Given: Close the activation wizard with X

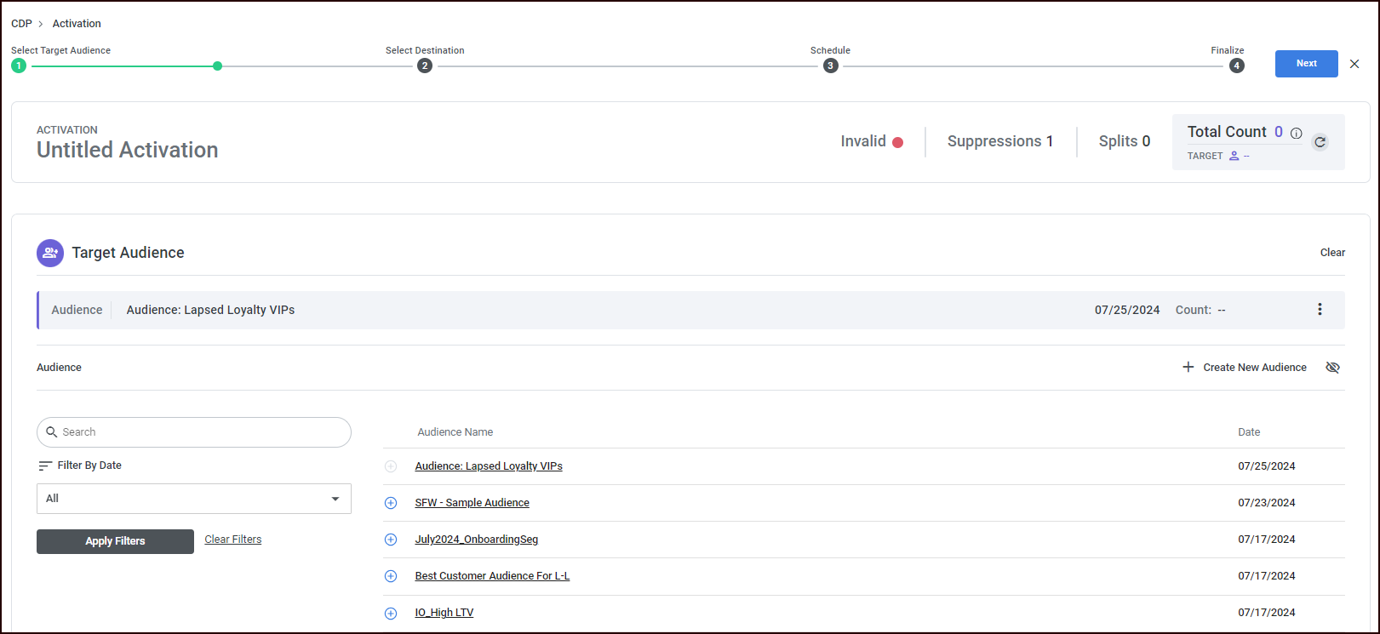Looking at the screenshot, I should [x=1354, y=64].
